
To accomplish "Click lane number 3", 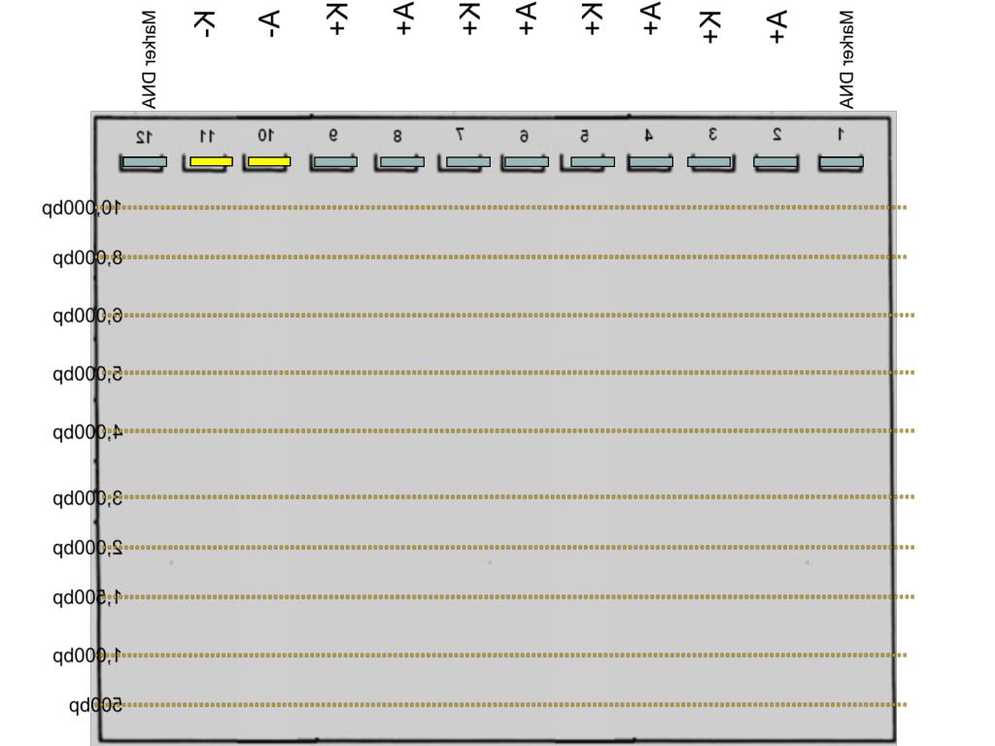I will [x=712, y=134].
